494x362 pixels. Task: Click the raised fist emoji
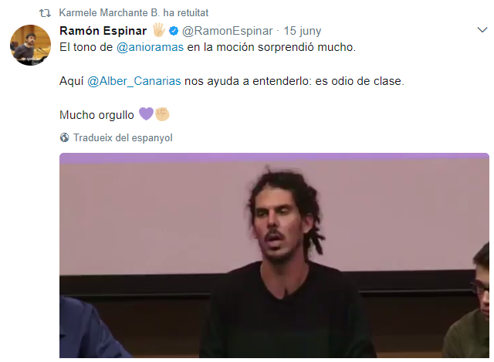[x=162, y=114]
